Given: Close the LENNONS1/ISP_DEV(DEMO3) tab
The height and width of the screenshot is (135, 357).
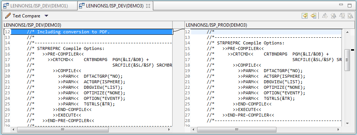Looking at the screenshot, I should (x=148, y=6).
